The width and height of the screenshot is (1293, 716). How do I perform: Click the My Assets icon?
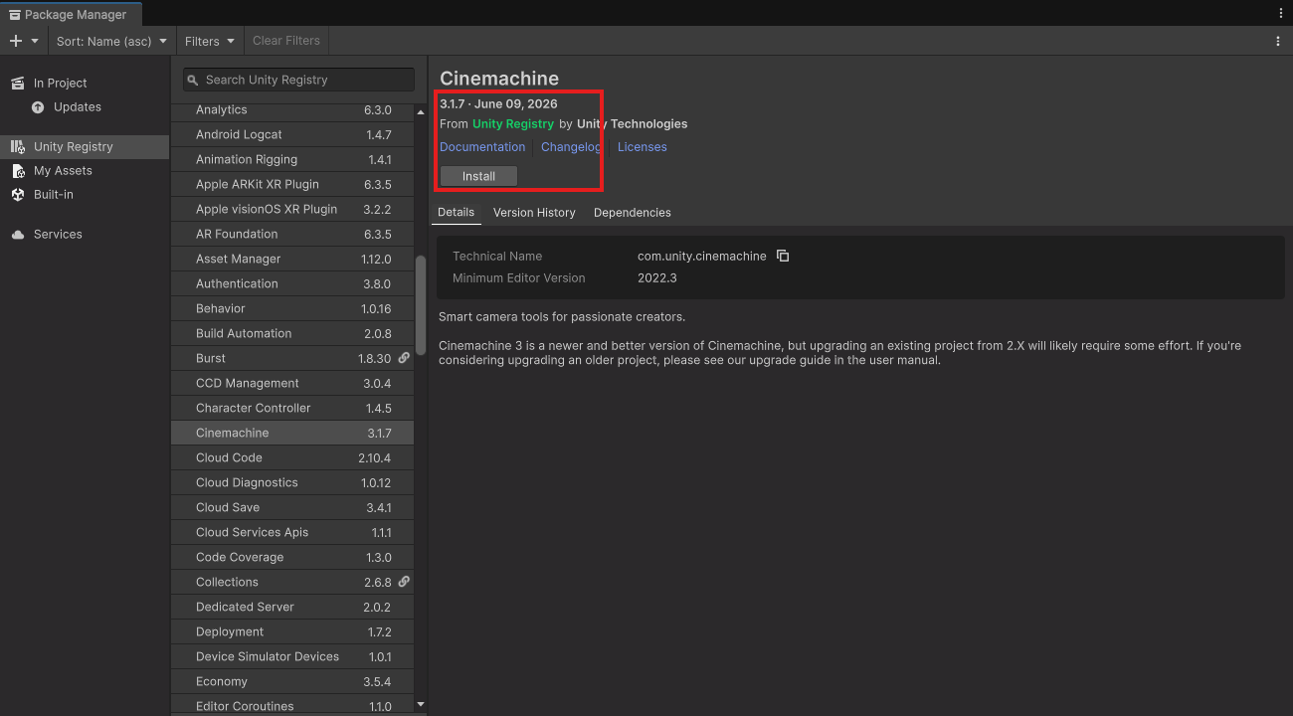[17, 170]
